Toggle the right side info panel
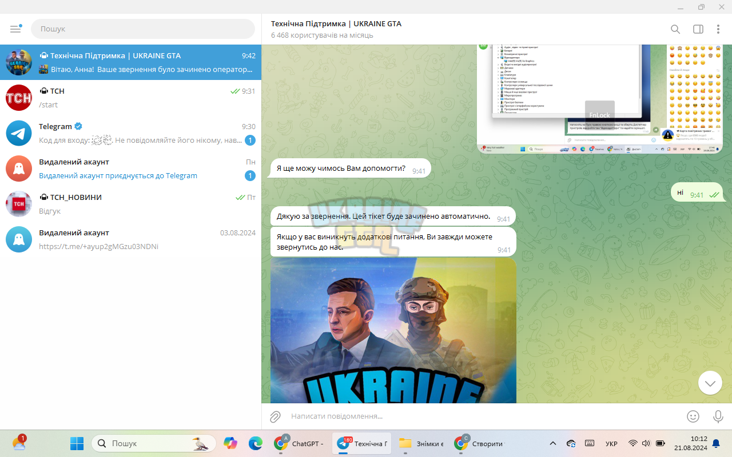The width and height of the screenshot is (732, 457). [x=698, y=29]
